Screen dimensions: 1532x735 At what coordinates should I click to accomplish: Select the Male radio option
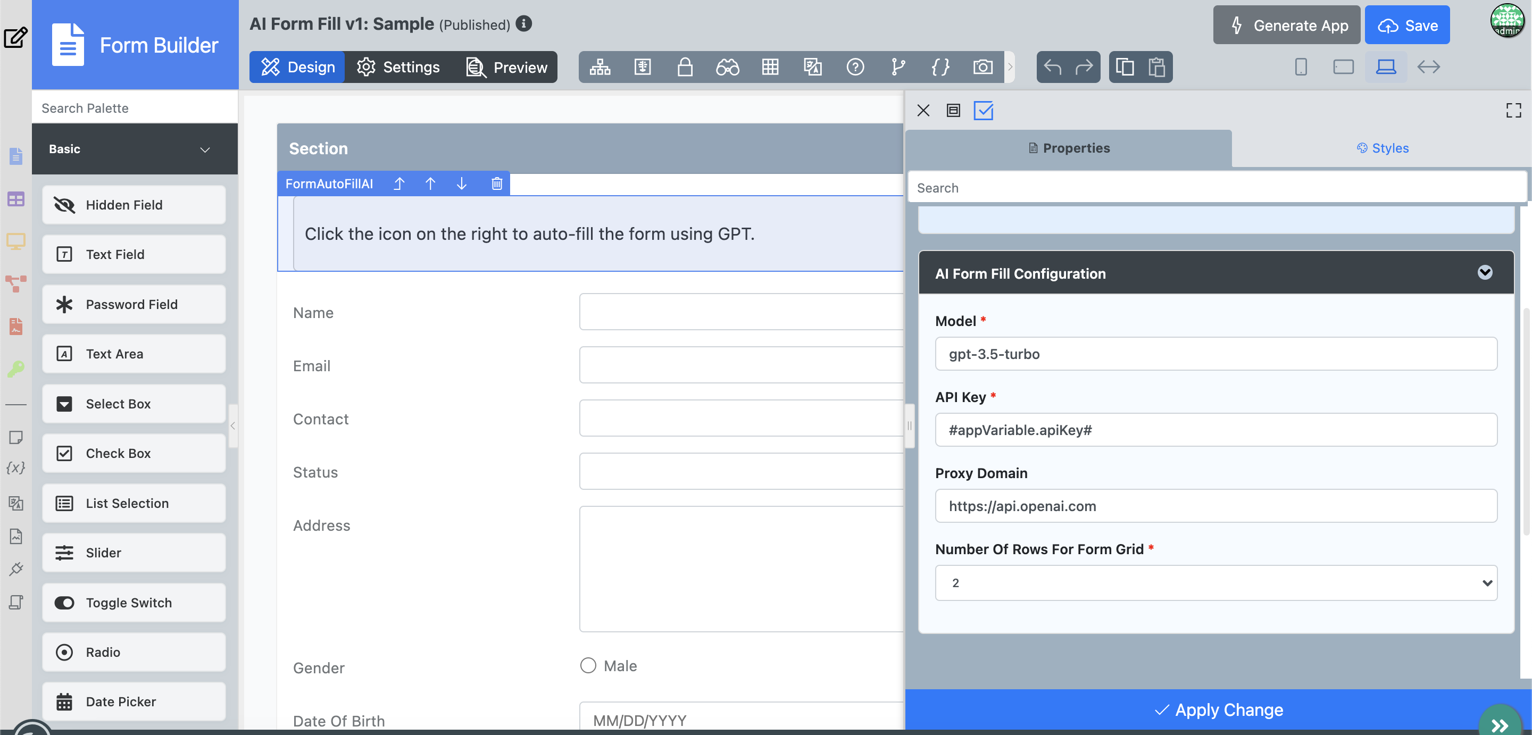[588, 665]
